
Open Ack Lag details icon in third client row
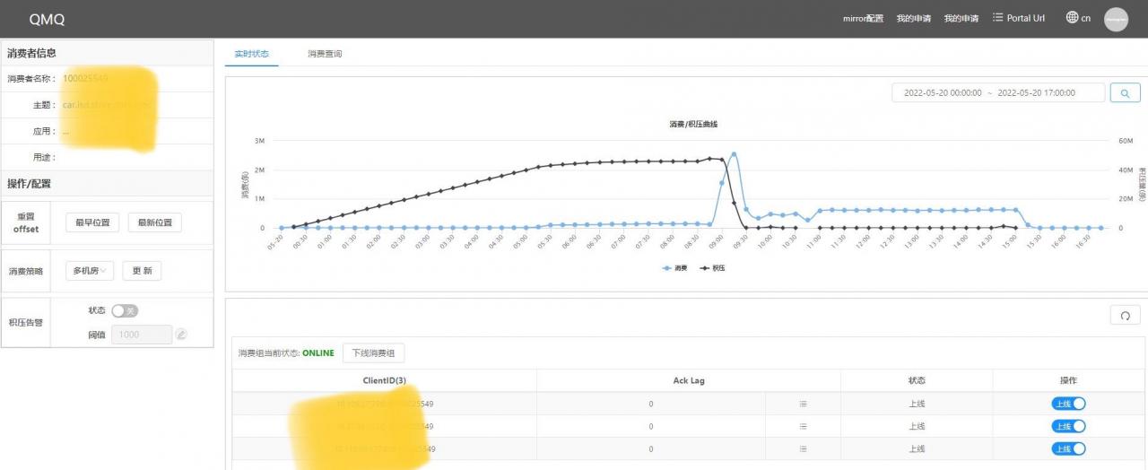tap(803, 448)
